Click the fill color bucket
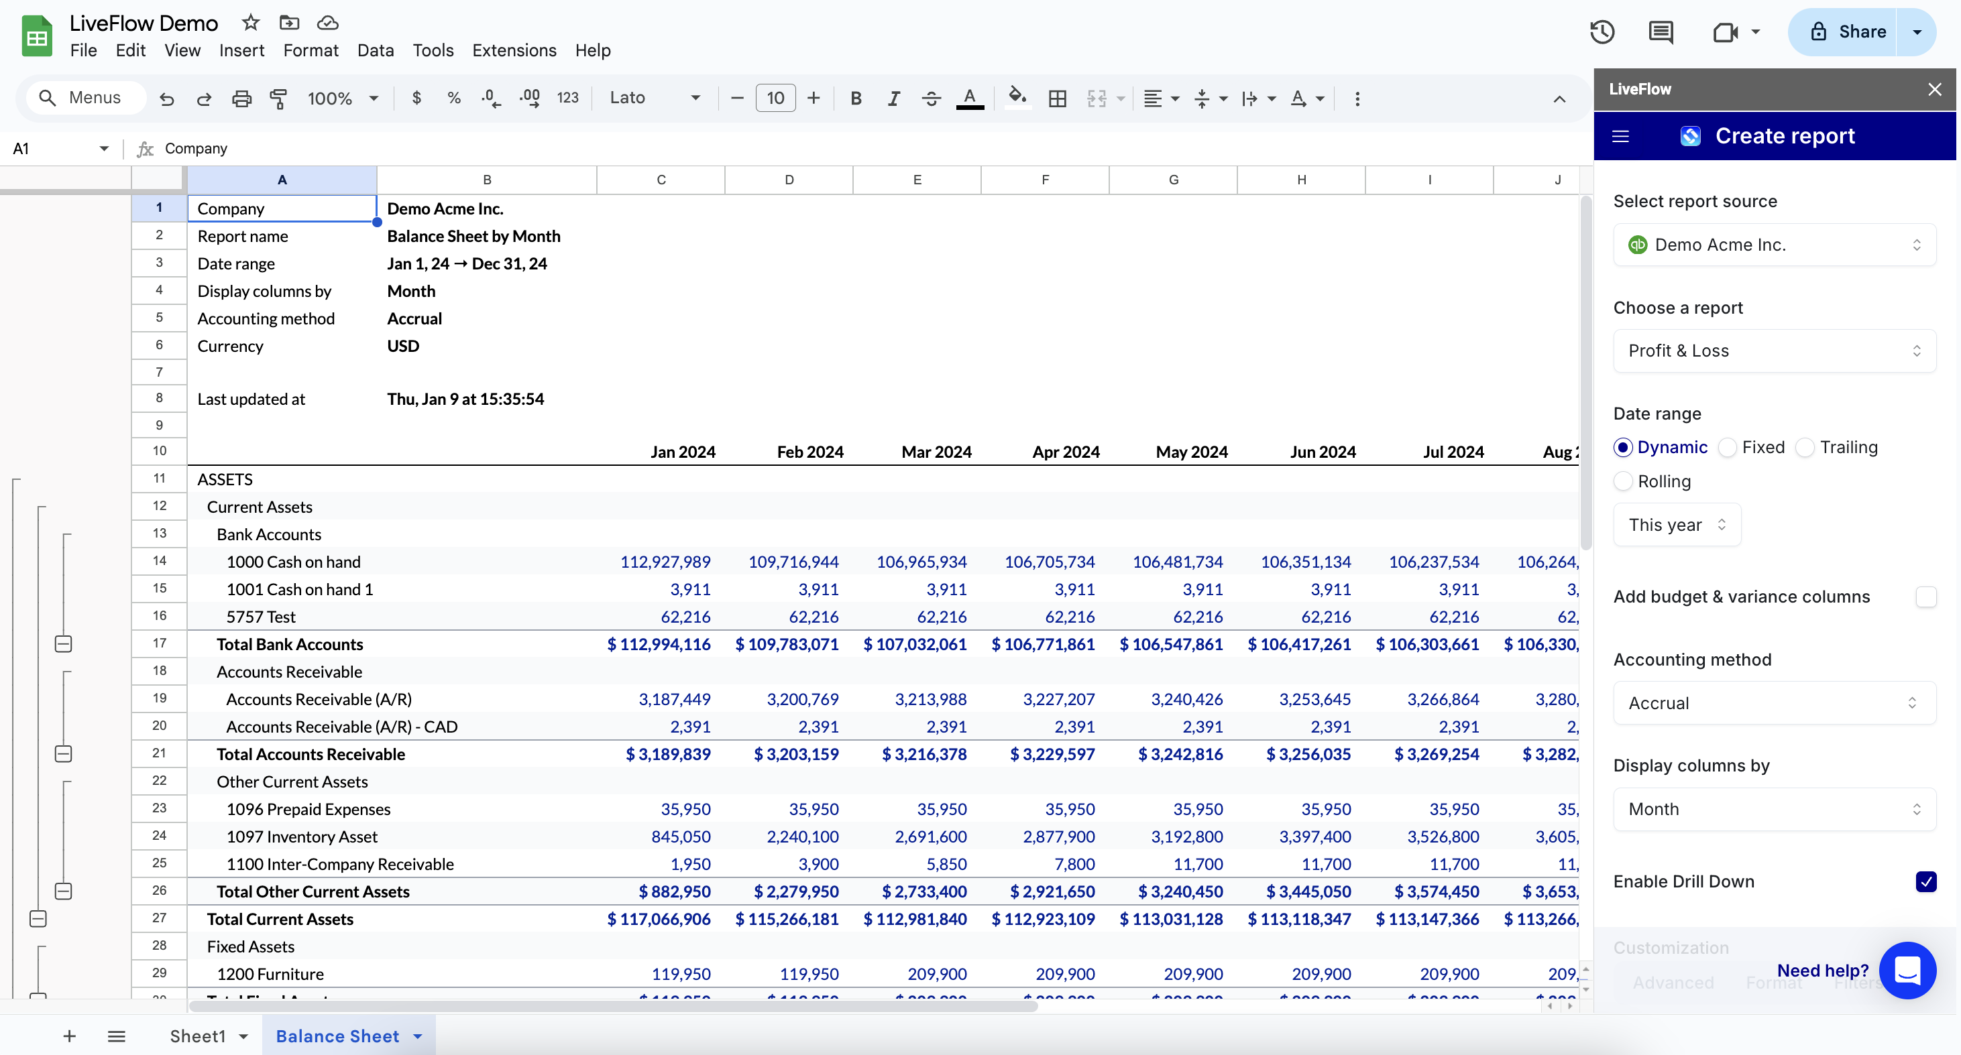The image size is (1961, 1055). (1016, 97)
